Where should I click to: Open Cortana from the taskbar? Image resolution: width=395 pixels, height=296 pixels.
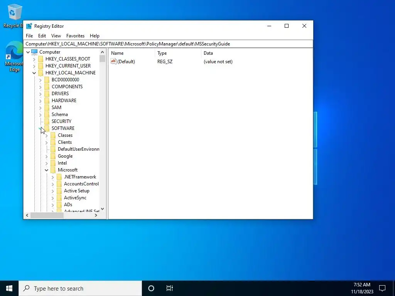click(151, 288)
